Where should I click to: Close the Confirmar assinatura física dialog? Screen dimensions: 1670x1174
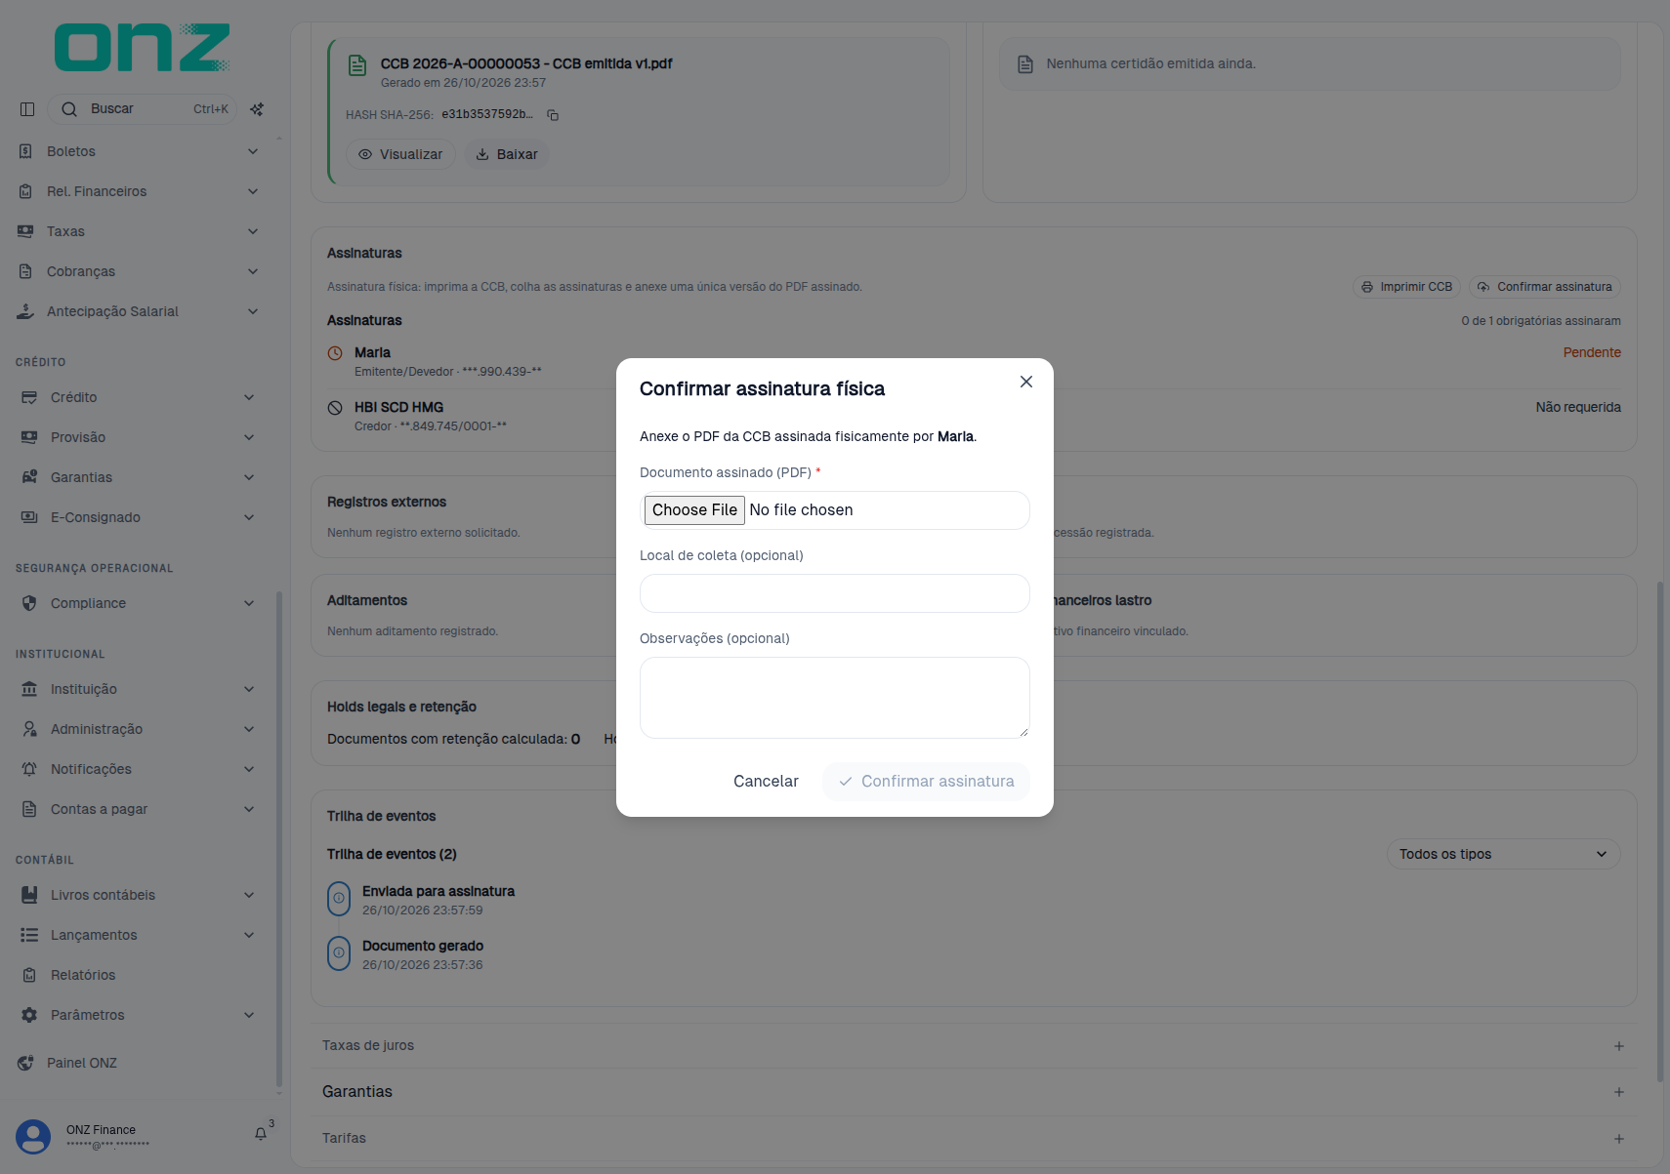pyautogui.click(x=1025, y=382)
